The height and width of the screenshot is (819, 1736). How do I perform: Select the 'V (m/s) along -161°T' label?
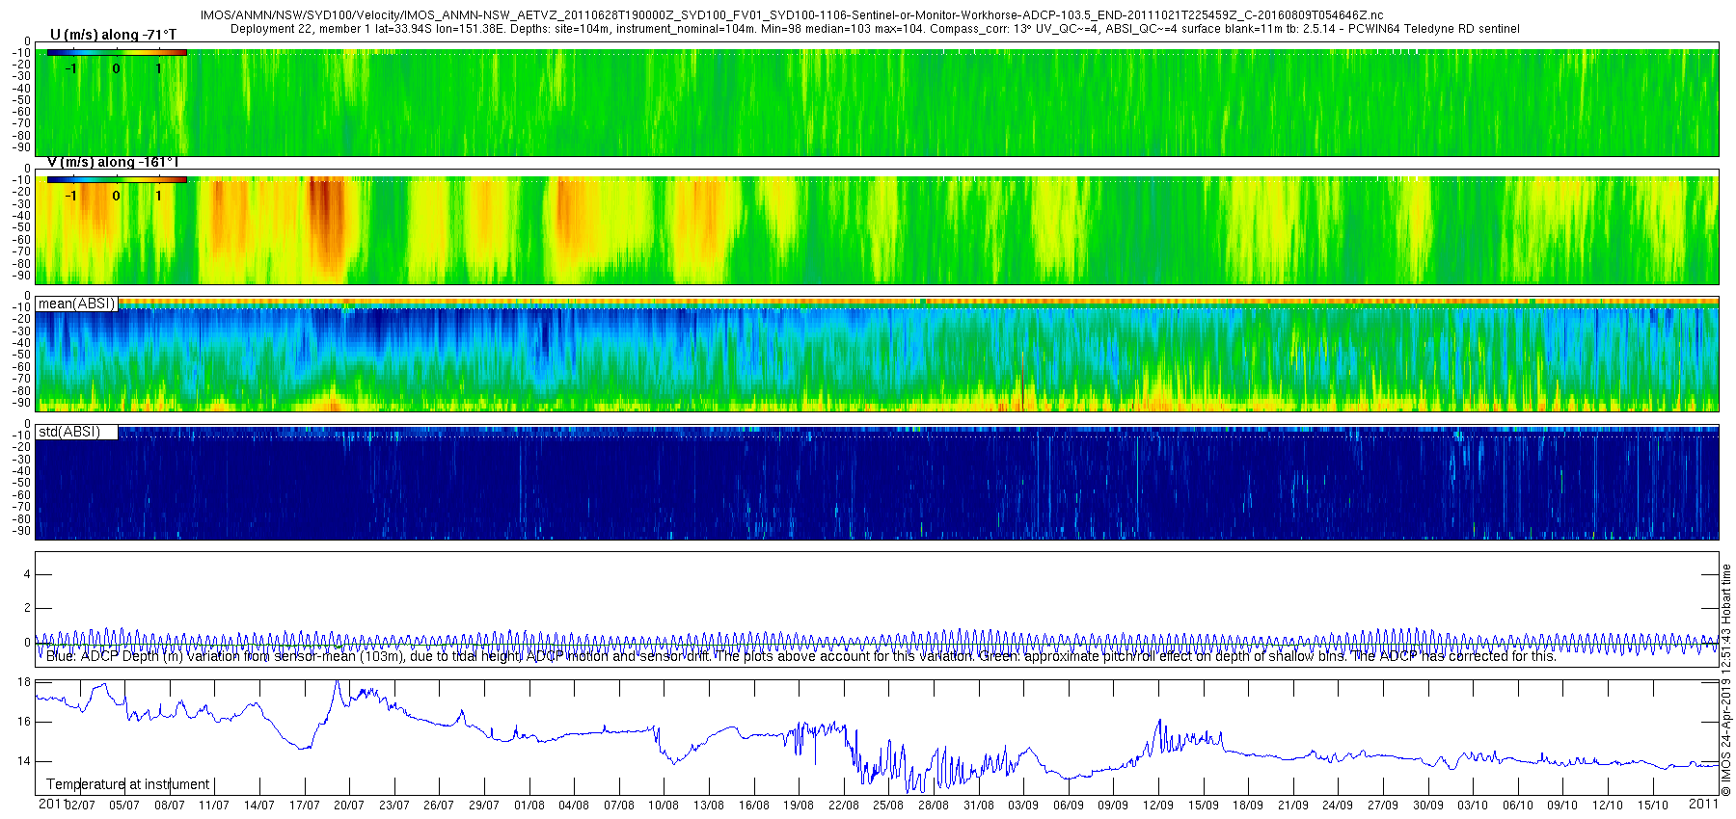[x=113, y=162]
